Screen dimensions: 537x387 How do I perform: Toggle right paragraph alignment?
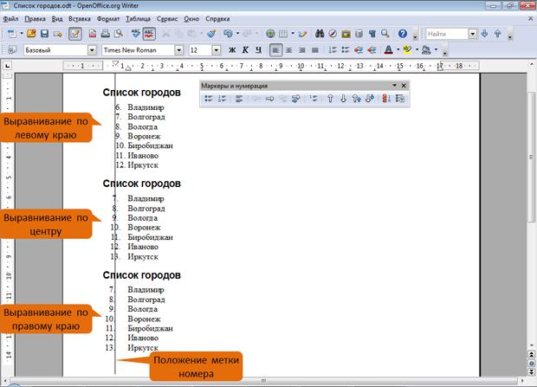click(x=302, y=50)
